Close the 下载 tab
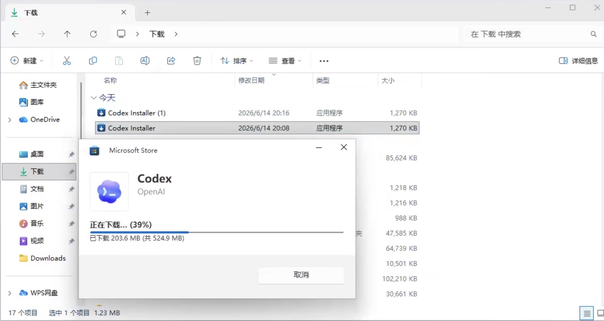The width and height of the screenshot is (604, 321). point(124,12)
